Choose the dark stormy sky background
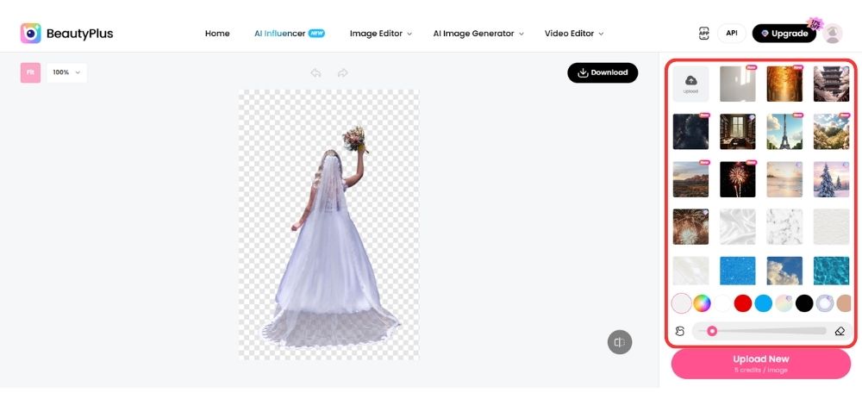Viewport: 862px width, 405px height. pos(690,132)
